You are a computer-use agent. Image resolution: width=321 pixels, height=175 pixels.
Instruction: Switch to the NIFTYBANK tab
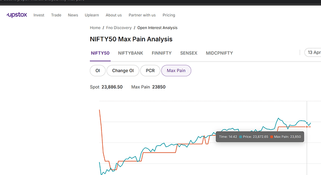(131, 53)
